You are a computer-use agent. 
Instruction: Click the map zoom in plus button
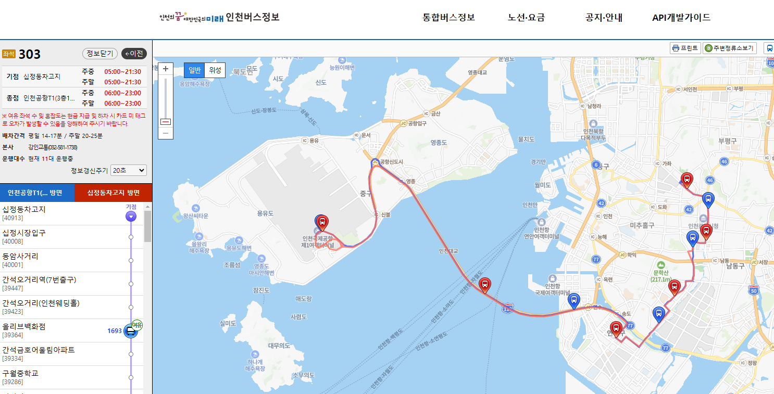click(166, 69)
